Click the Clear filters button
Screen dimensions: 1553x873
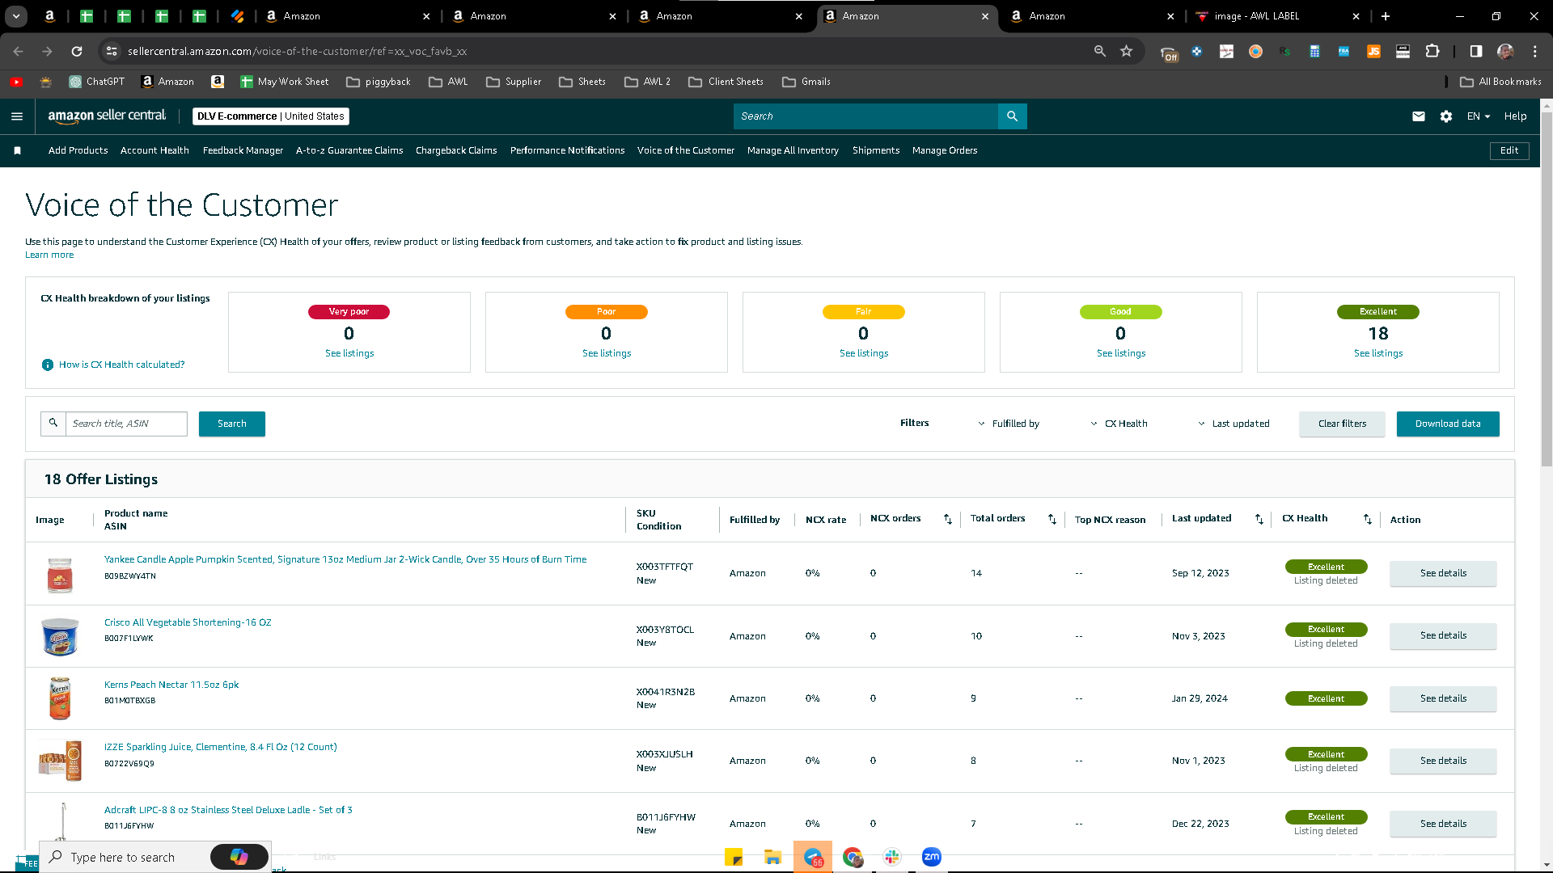click(x=1342, y=424)
